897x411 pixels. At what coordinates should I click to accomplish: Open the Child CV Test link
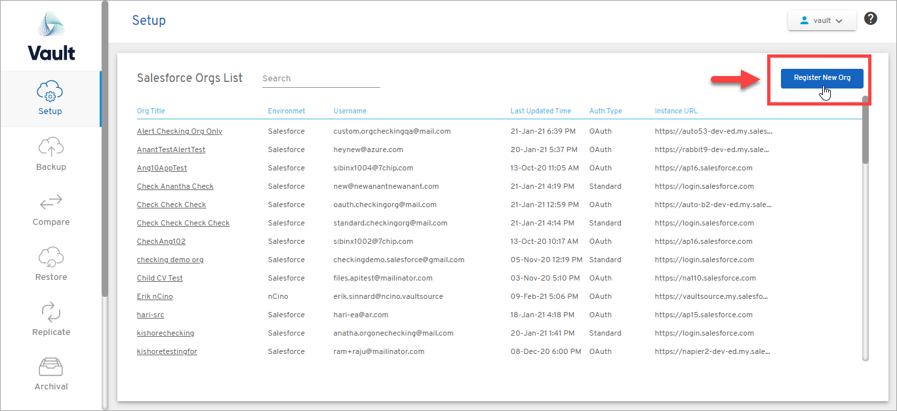[159, 278]
